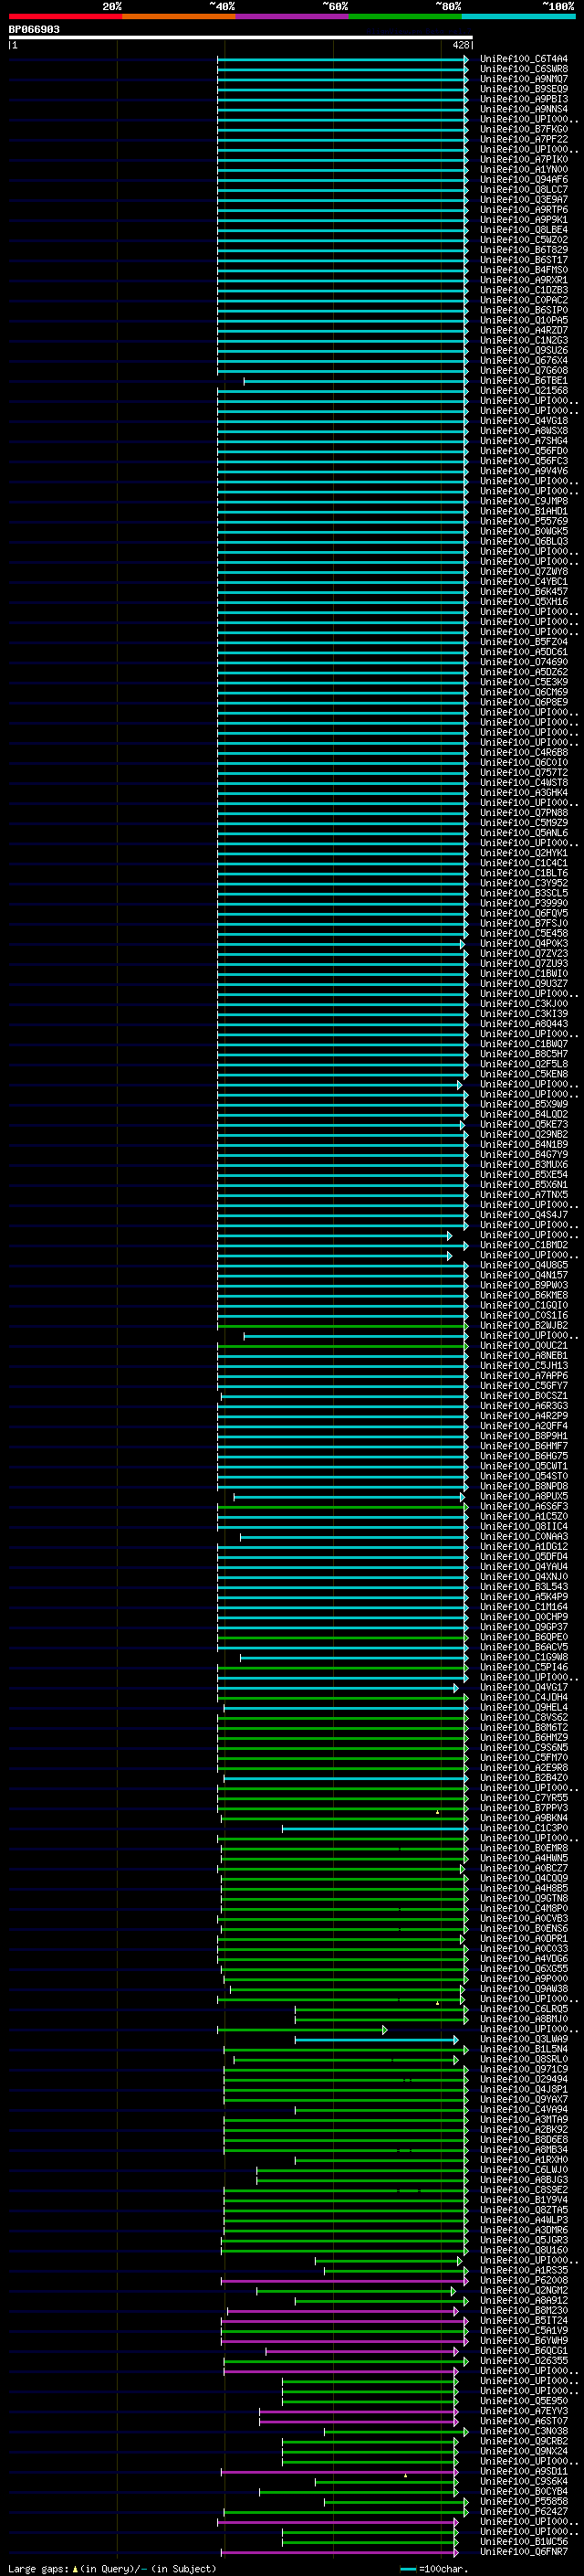
Task: Click label UniRef100_A8NEB1
Action: pos(524,1356)
